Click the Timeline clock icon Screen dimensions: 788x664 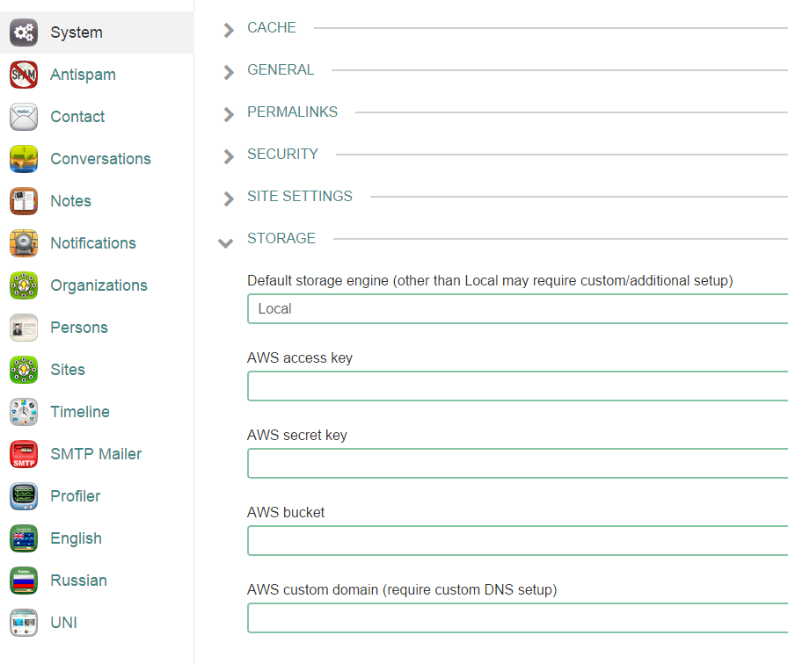[24, 412]
